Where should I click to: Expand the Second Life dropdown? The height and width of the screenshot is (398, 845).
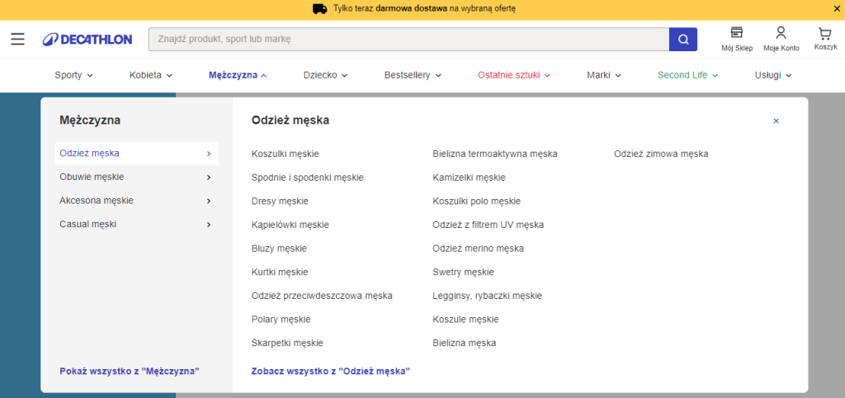click(687, 75)
